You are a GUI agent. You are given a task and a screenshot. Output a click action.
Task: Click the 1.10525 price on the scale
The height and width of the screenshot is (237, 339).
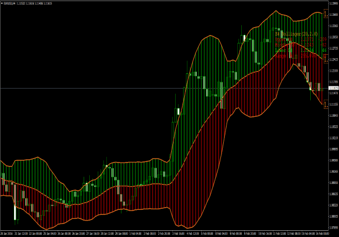click(334, 126)
